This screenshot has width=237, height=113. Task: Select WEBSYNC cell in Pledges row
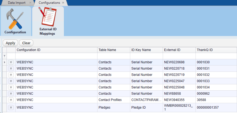pyautogui.click(x=56, y=108)
